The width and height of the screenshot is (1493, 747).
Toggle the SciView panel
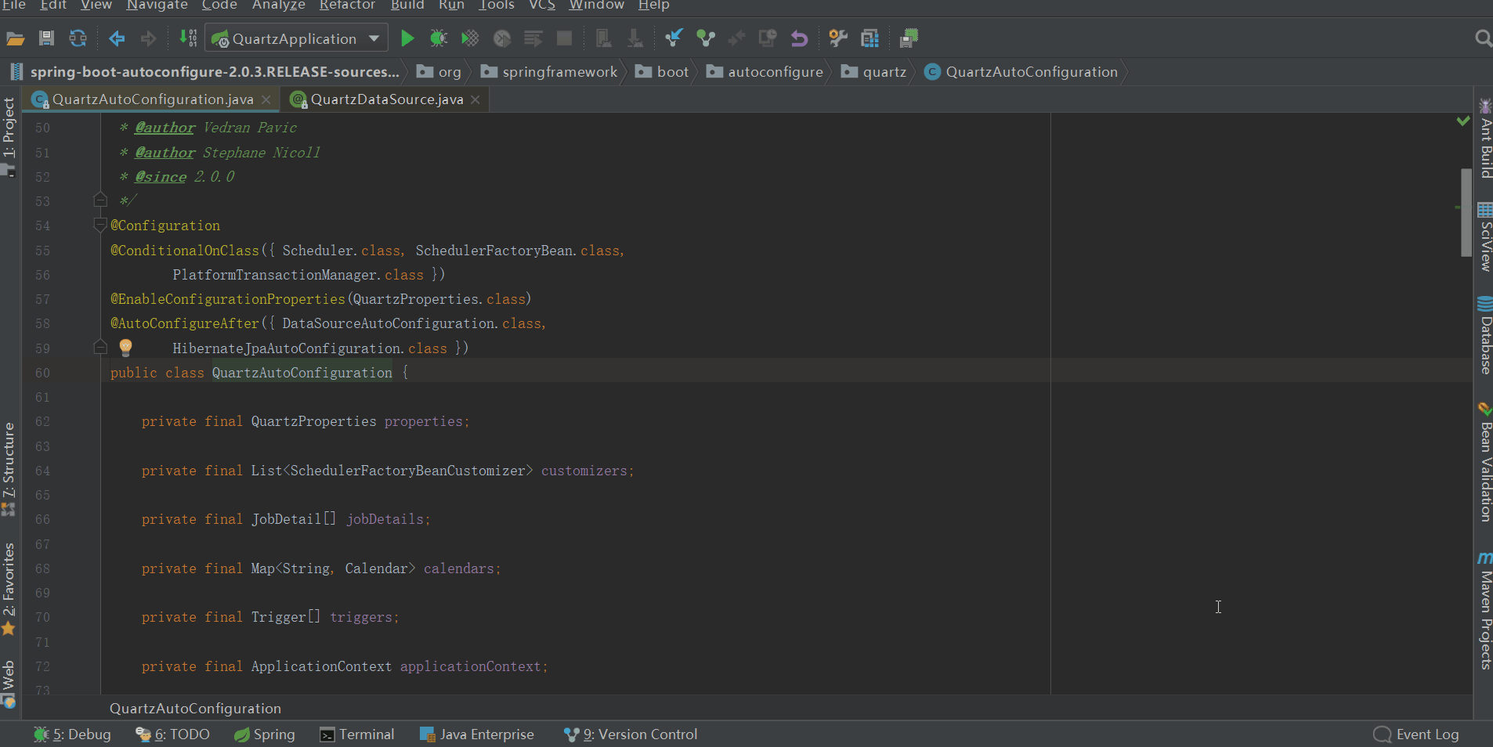(x=1484, y=237)
